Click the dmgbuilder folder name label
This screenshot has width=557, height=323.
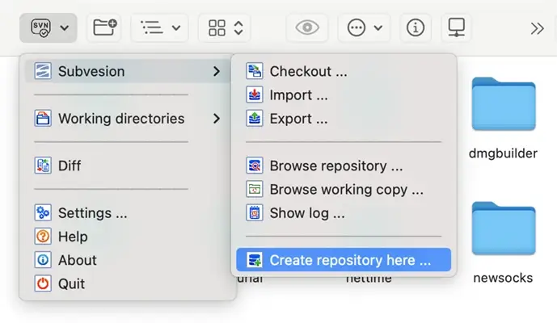pyautogui.click(x=503, y=153)
